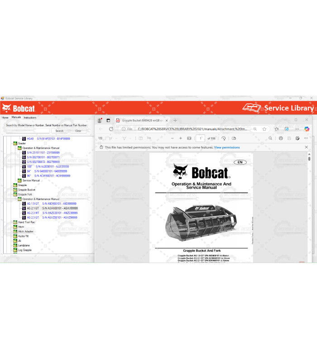Open the View permissions link
Image resolution: width=317 pixels, height=363 pixels.
(227, 147)
